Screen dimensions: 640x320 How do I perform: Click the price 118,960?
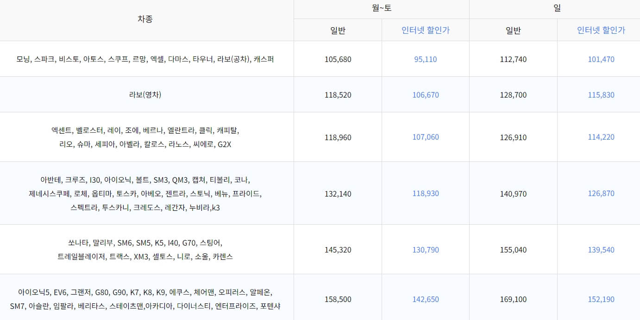click(x=338, y=137)
